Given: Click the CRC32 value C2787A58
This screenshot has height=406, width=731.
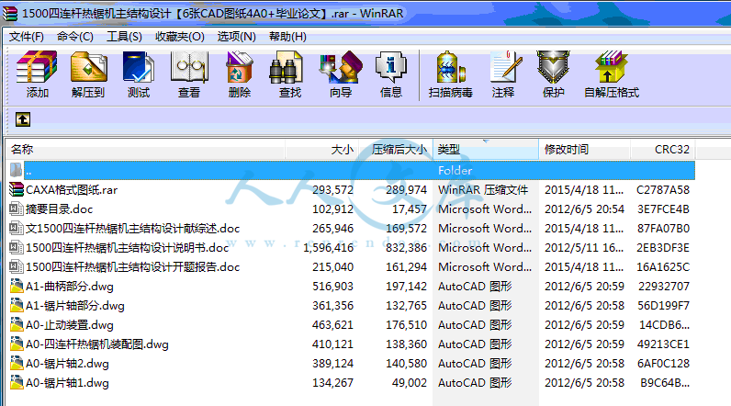Looking at the screenshot, I should pos(663,190).
